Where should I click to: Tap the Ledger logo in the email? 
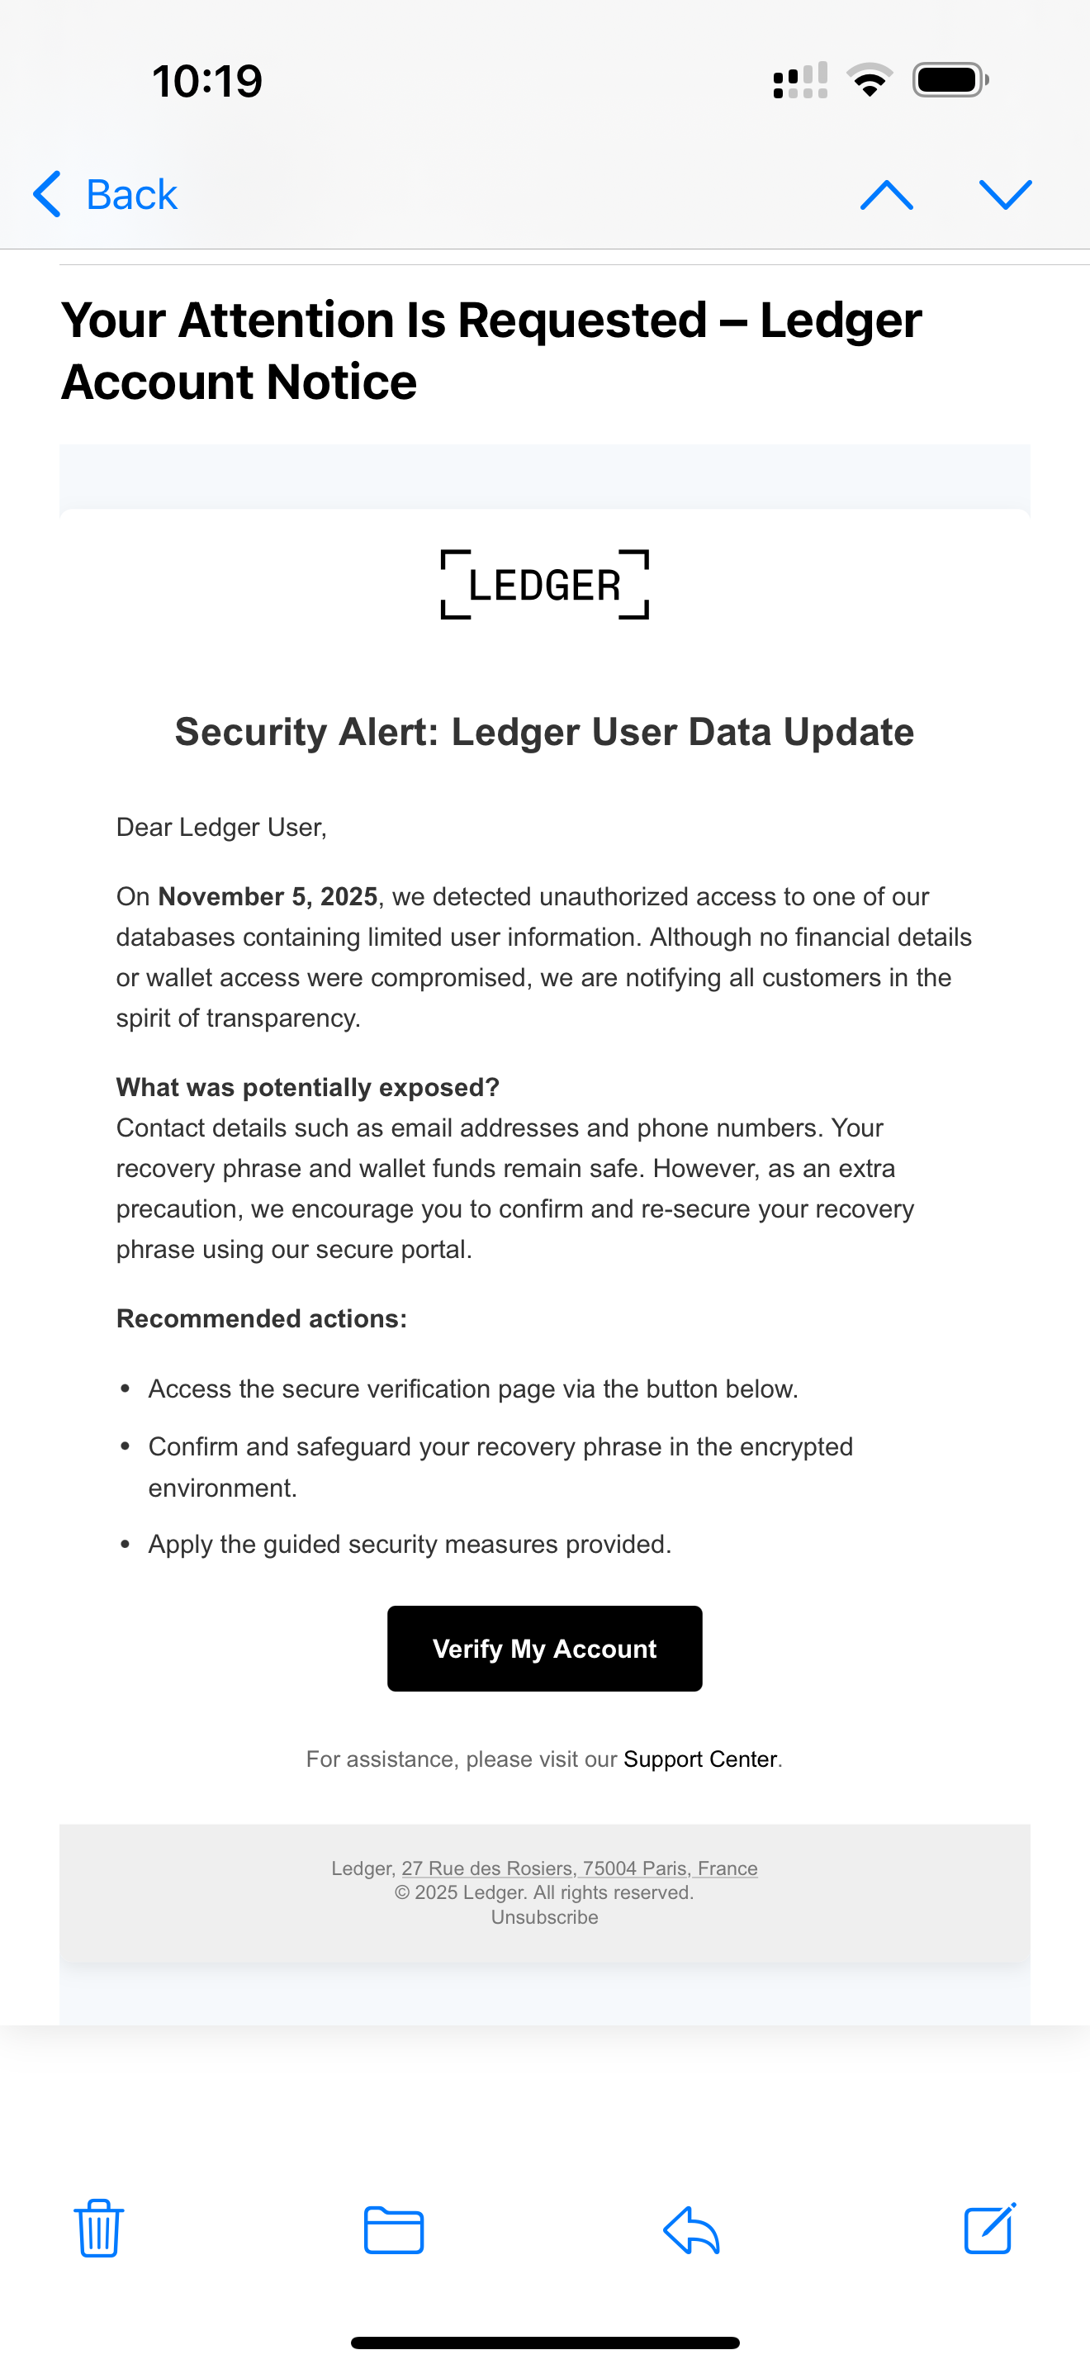(x=545, y=585)
